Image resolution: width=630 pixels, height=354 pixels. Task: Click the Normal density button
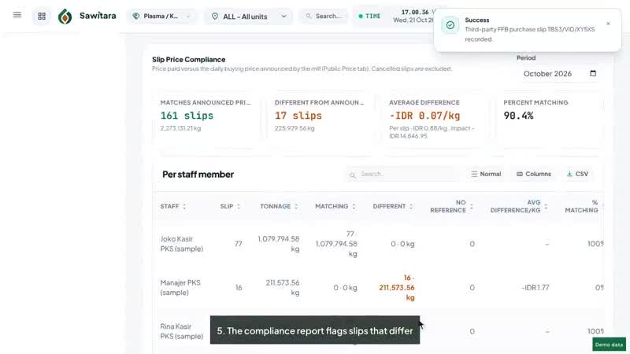coord(486,174)
